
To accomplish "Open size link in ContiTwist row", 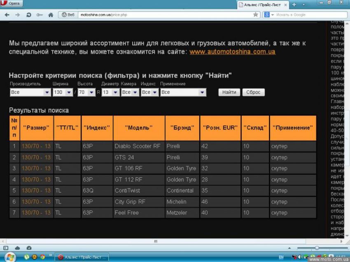I will tap(36, 191).
